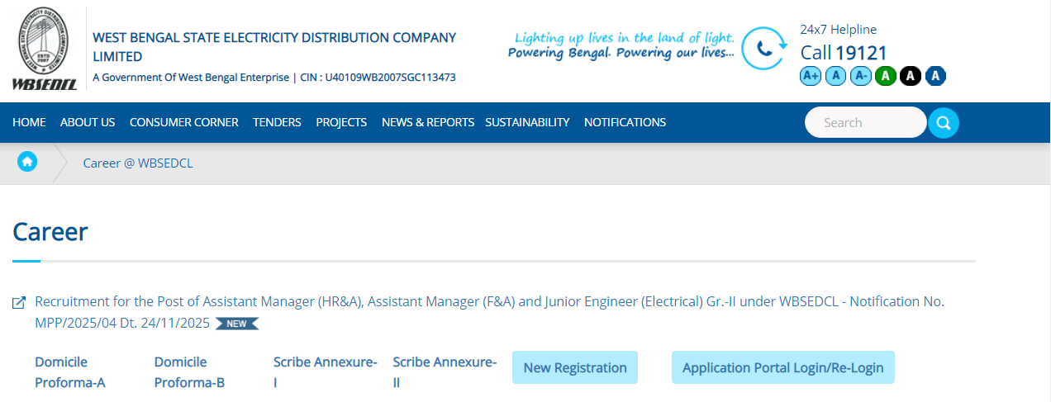The height and width of the screenshot is (402, 1051).
Task: Click the 24x7 helpline phone icon
Action: pos(763,49)
